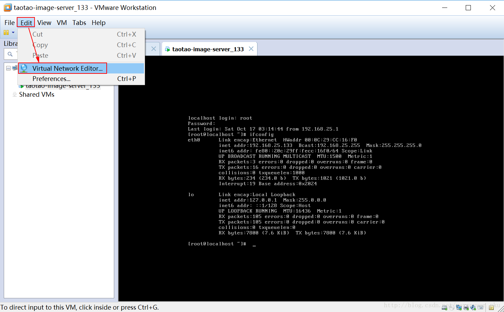
Task: Close the taotao-image-server_133 tab
Action: [x=251, y=49]
